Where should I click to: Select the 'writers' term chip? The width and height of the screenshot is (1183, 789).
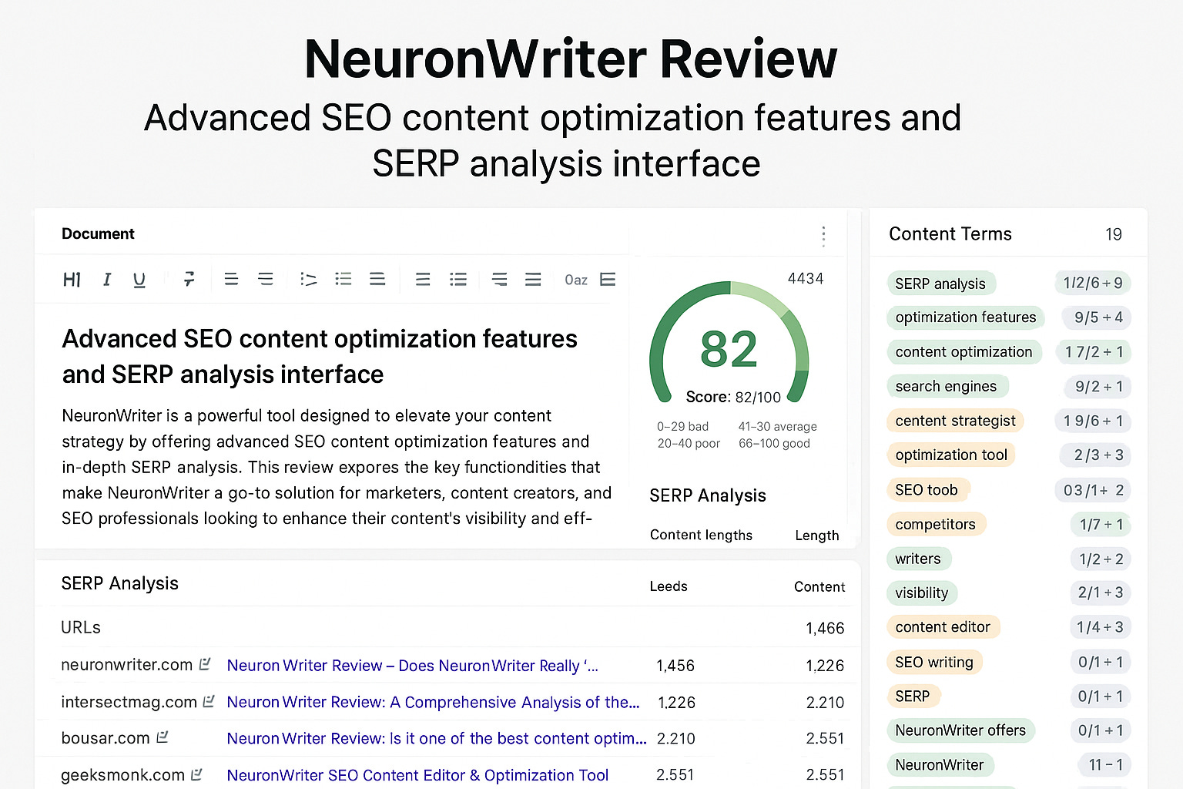coord(918,559)
